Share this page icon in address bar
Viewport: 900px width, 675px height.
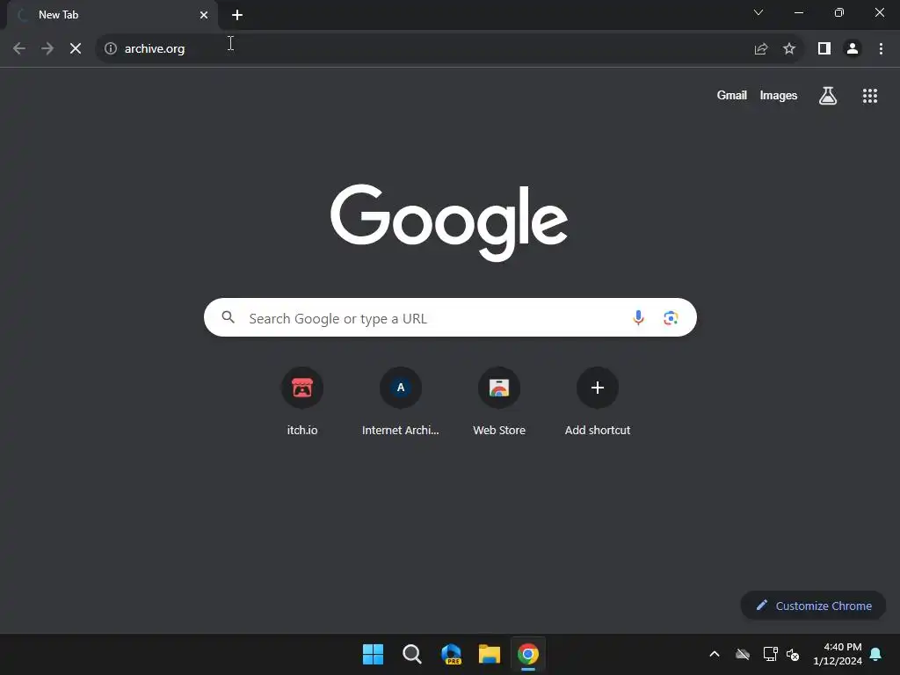[x=761, y=49]
